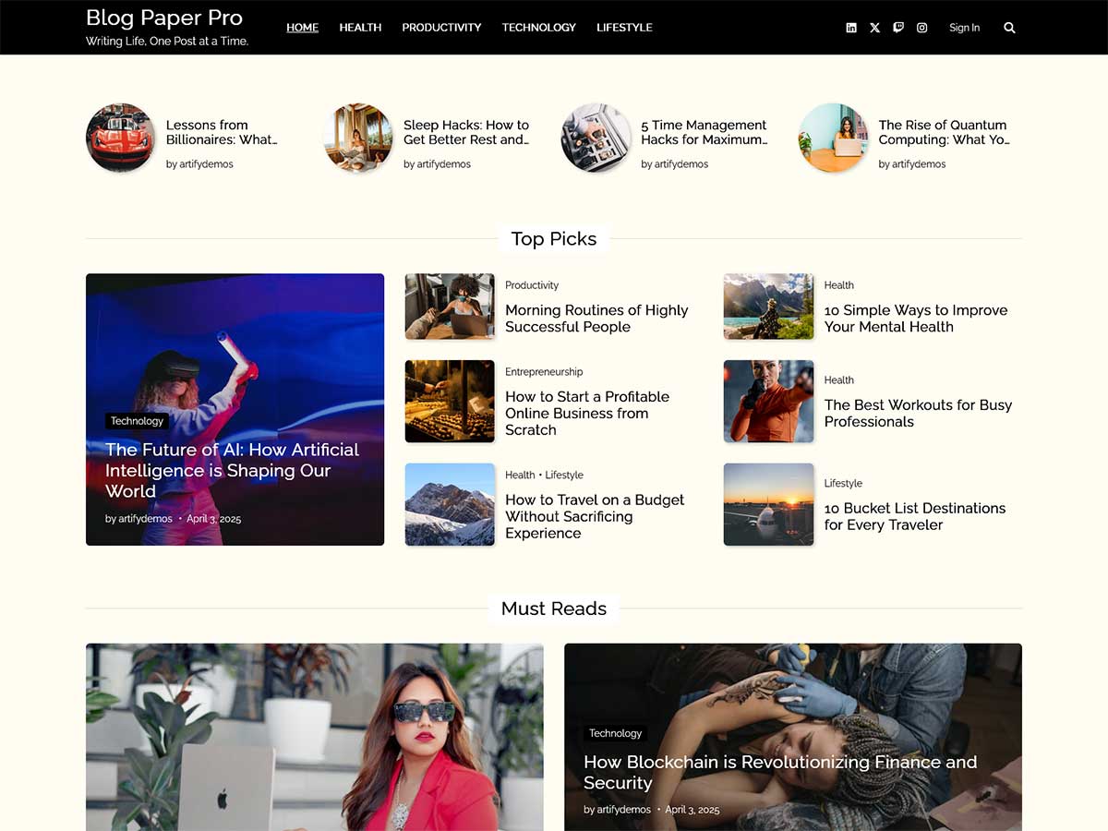
Task: Open the Sleep Hacks circular thumbnail
Action: point(358,138)
